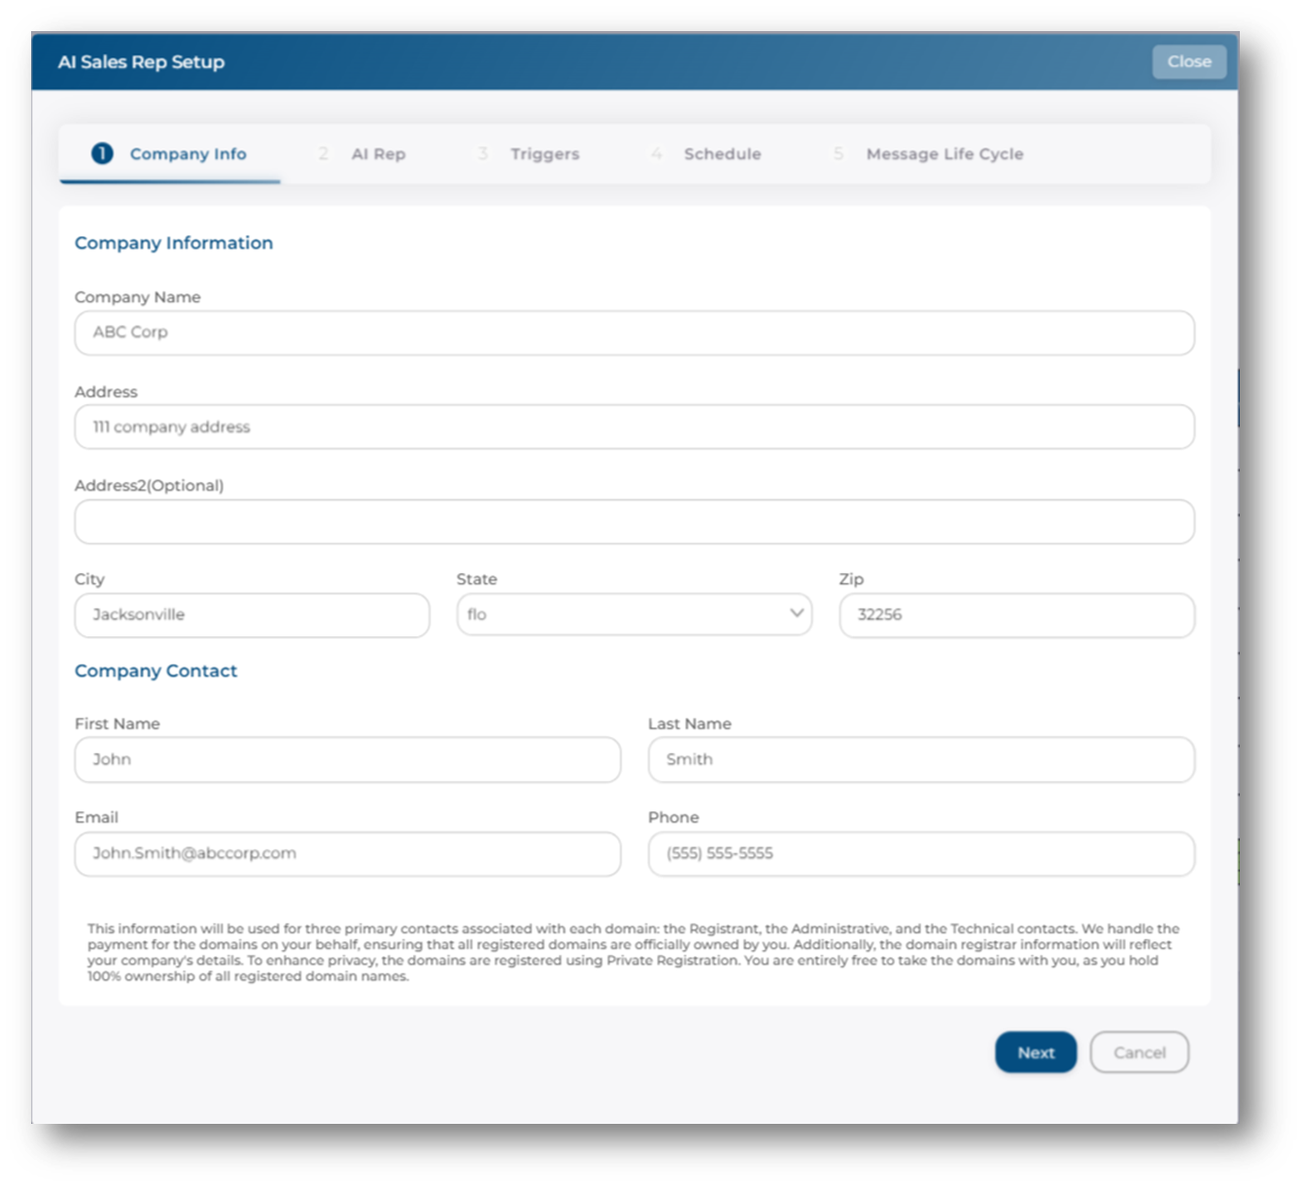Click the step 1 number badge
The width and height of the screenshot is (1303, 1187).
tap(102, 153)
